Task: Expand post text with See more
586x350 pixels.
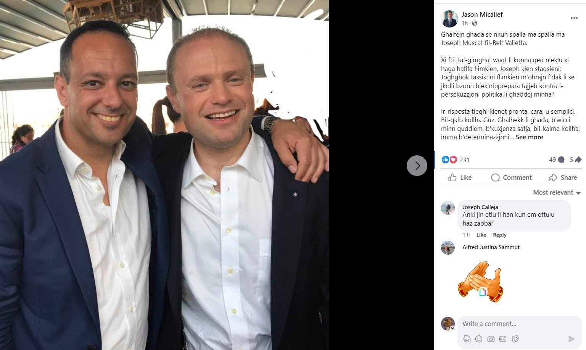Action: [529, 137]
